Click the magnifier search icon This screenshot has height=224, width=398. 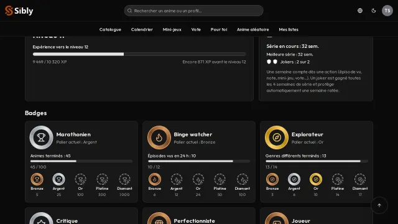pos(129,11)
